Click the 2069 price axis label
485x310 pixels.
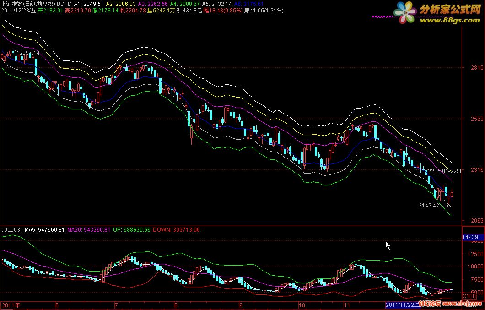click(x=477, y=221)
